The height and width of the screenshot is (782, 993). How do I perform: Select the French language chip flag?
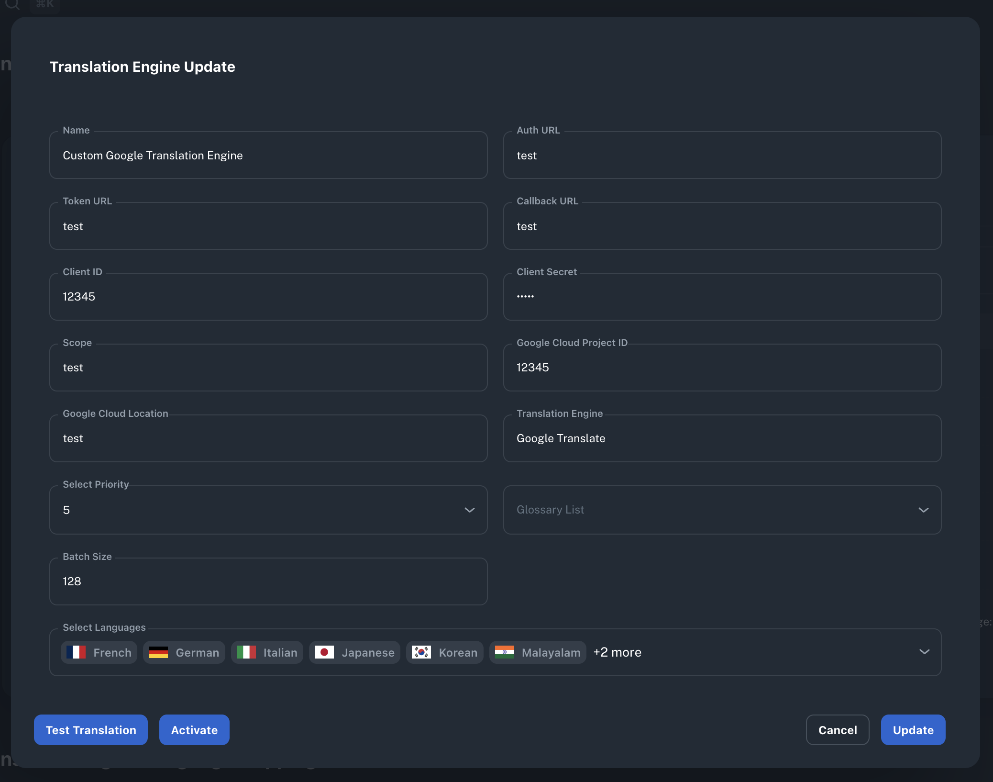(x=77, y=652)
